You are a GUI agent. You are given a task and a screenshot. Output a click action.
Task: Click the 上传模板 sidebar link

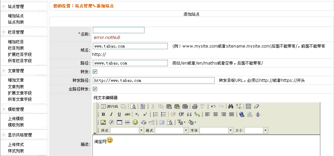(16, 119)
